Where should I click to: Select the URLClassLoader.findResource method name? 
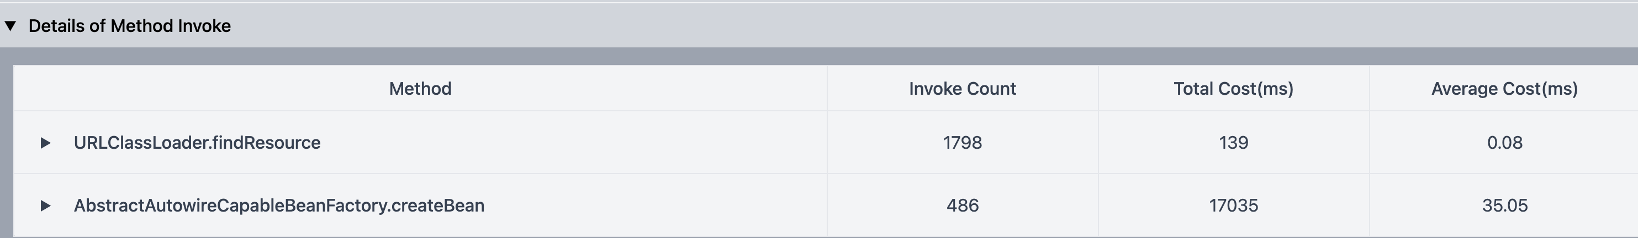point(197,143)
